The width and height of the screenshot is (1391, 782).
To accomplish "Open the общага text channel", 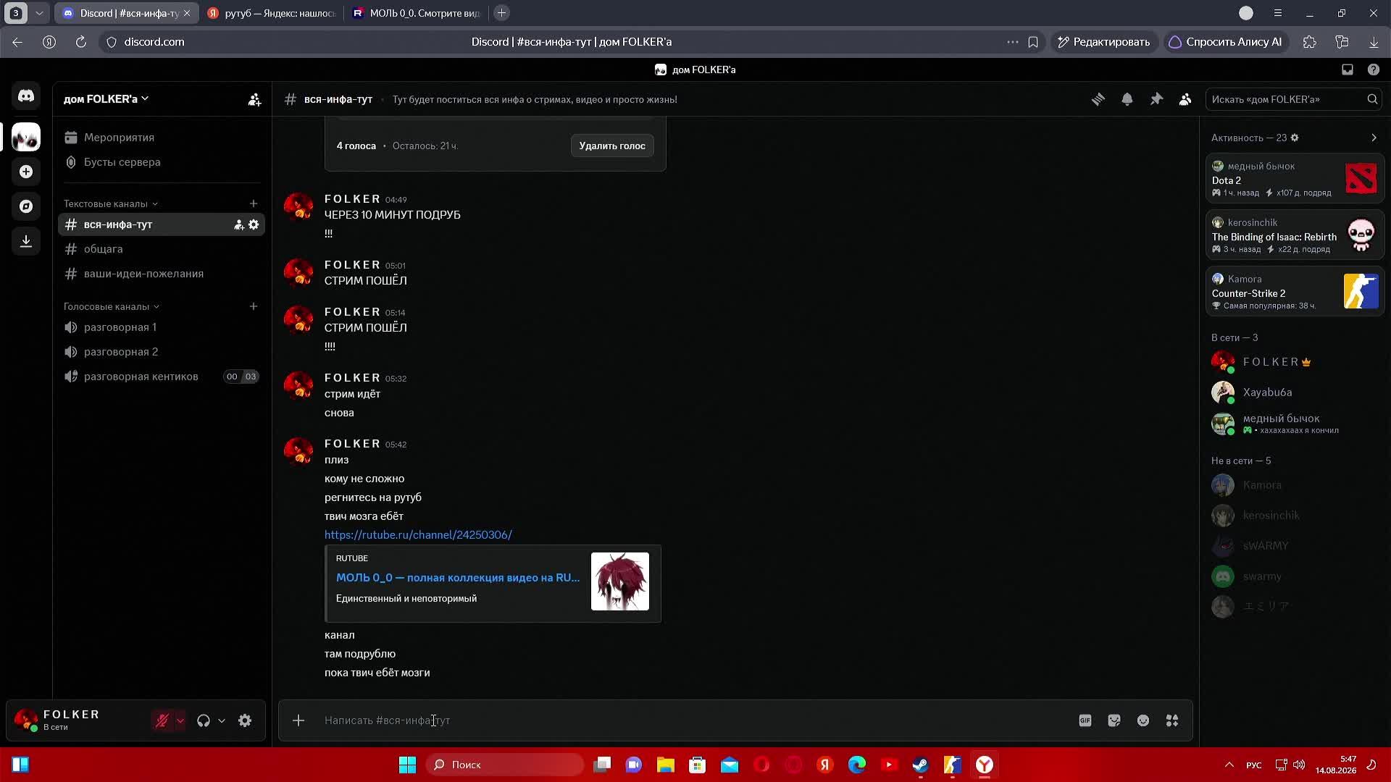I will point(161,249).
